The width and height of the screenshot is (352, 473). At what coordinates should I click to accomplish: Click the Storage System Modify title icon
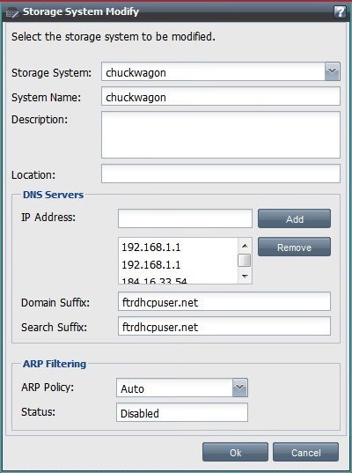coord(12,12)
